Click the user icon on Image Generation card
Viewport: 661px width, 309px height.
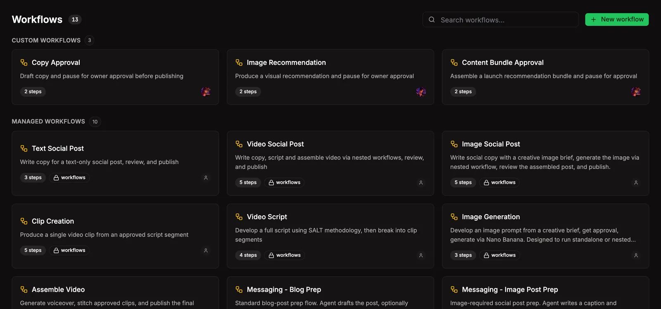click(x=636, y=255)
